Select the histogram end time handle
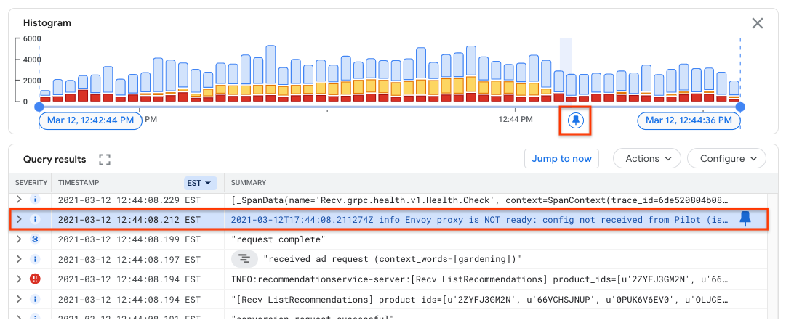 click(740, 107)
